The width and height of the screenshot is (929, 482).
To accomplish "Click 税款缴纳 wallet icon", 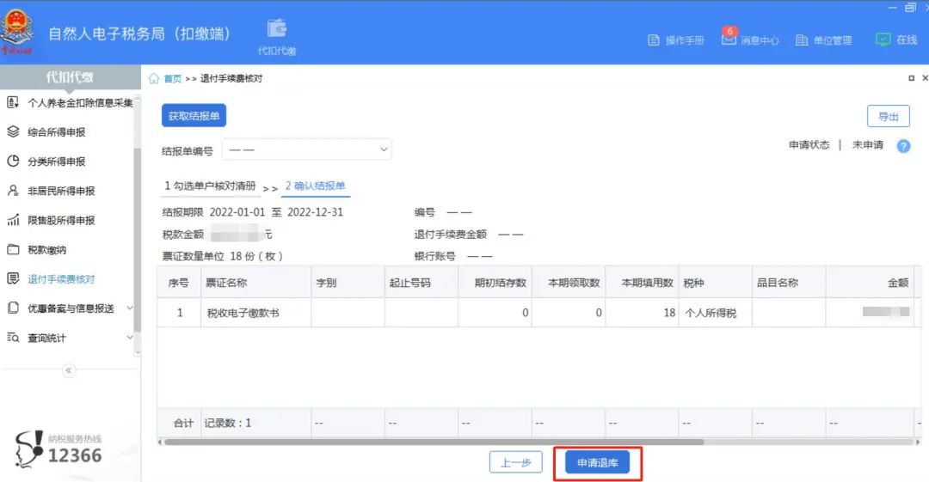I will click(12, 249).
